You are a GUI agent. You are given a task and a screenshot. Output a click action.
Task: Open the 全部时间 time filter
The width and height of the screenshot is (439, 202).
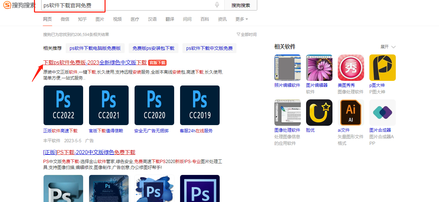point(246,34)
